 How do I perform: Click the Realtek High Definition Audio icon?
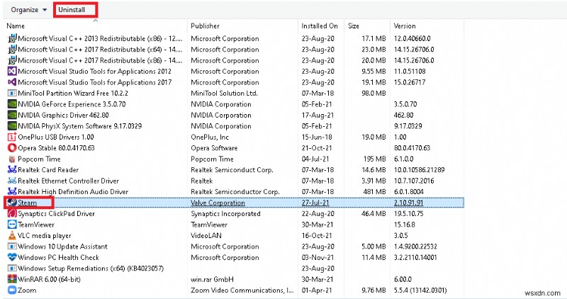click(12, 191)
